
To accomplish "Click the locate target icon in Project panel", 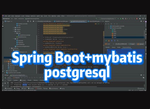I will coord(28,21).
